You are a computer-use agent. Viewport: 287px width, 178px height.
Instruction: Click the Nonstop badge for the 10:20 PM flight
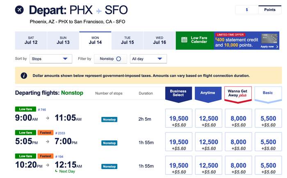109,167
